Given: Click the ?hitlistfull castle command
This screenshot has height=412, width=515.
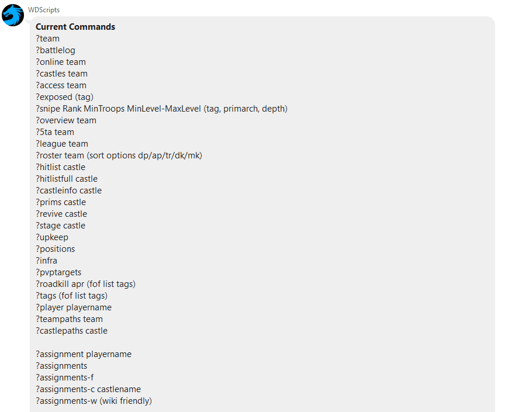Looking at the screenshot, I should tap(66, 178).
